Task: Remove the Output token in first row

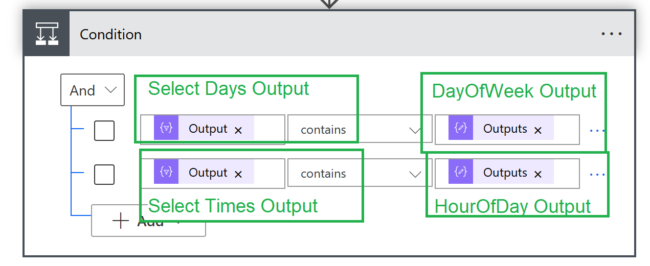Action: click(238, 130)
